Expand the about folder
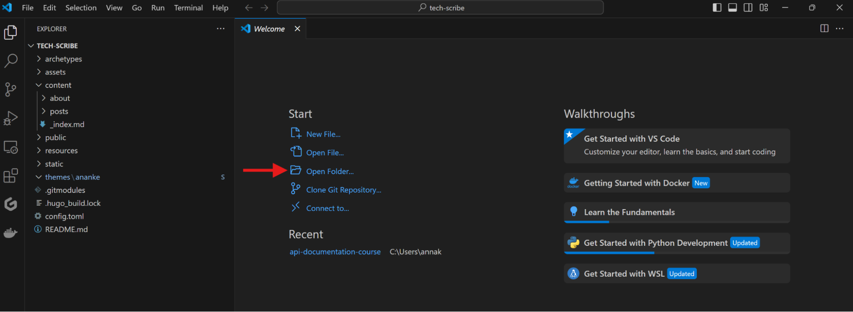This screenshot has height=312, width=853. click(x=44, y=98)
